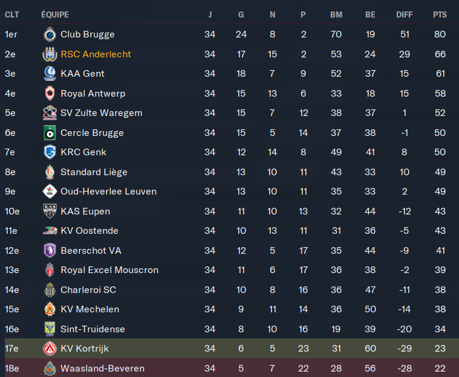Click the KV Oostende club crest
459x377 pixels.
(x=49, y=231)
